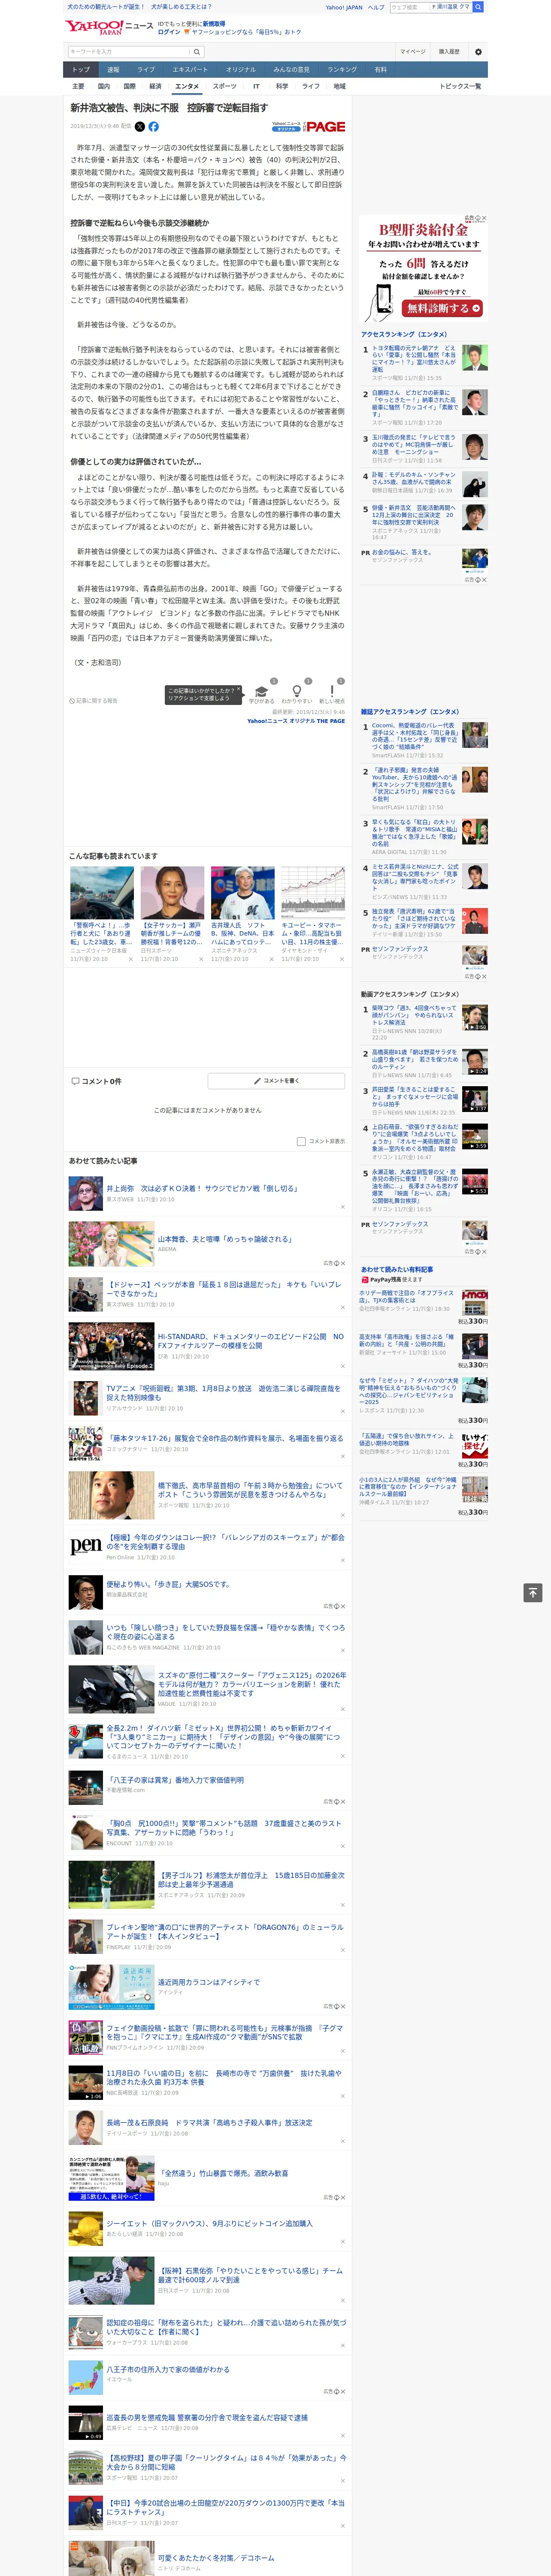Open the 女子サッカー 瀬戸 recommended article card
Screen dimensions: 551x2576
point(172,914)
